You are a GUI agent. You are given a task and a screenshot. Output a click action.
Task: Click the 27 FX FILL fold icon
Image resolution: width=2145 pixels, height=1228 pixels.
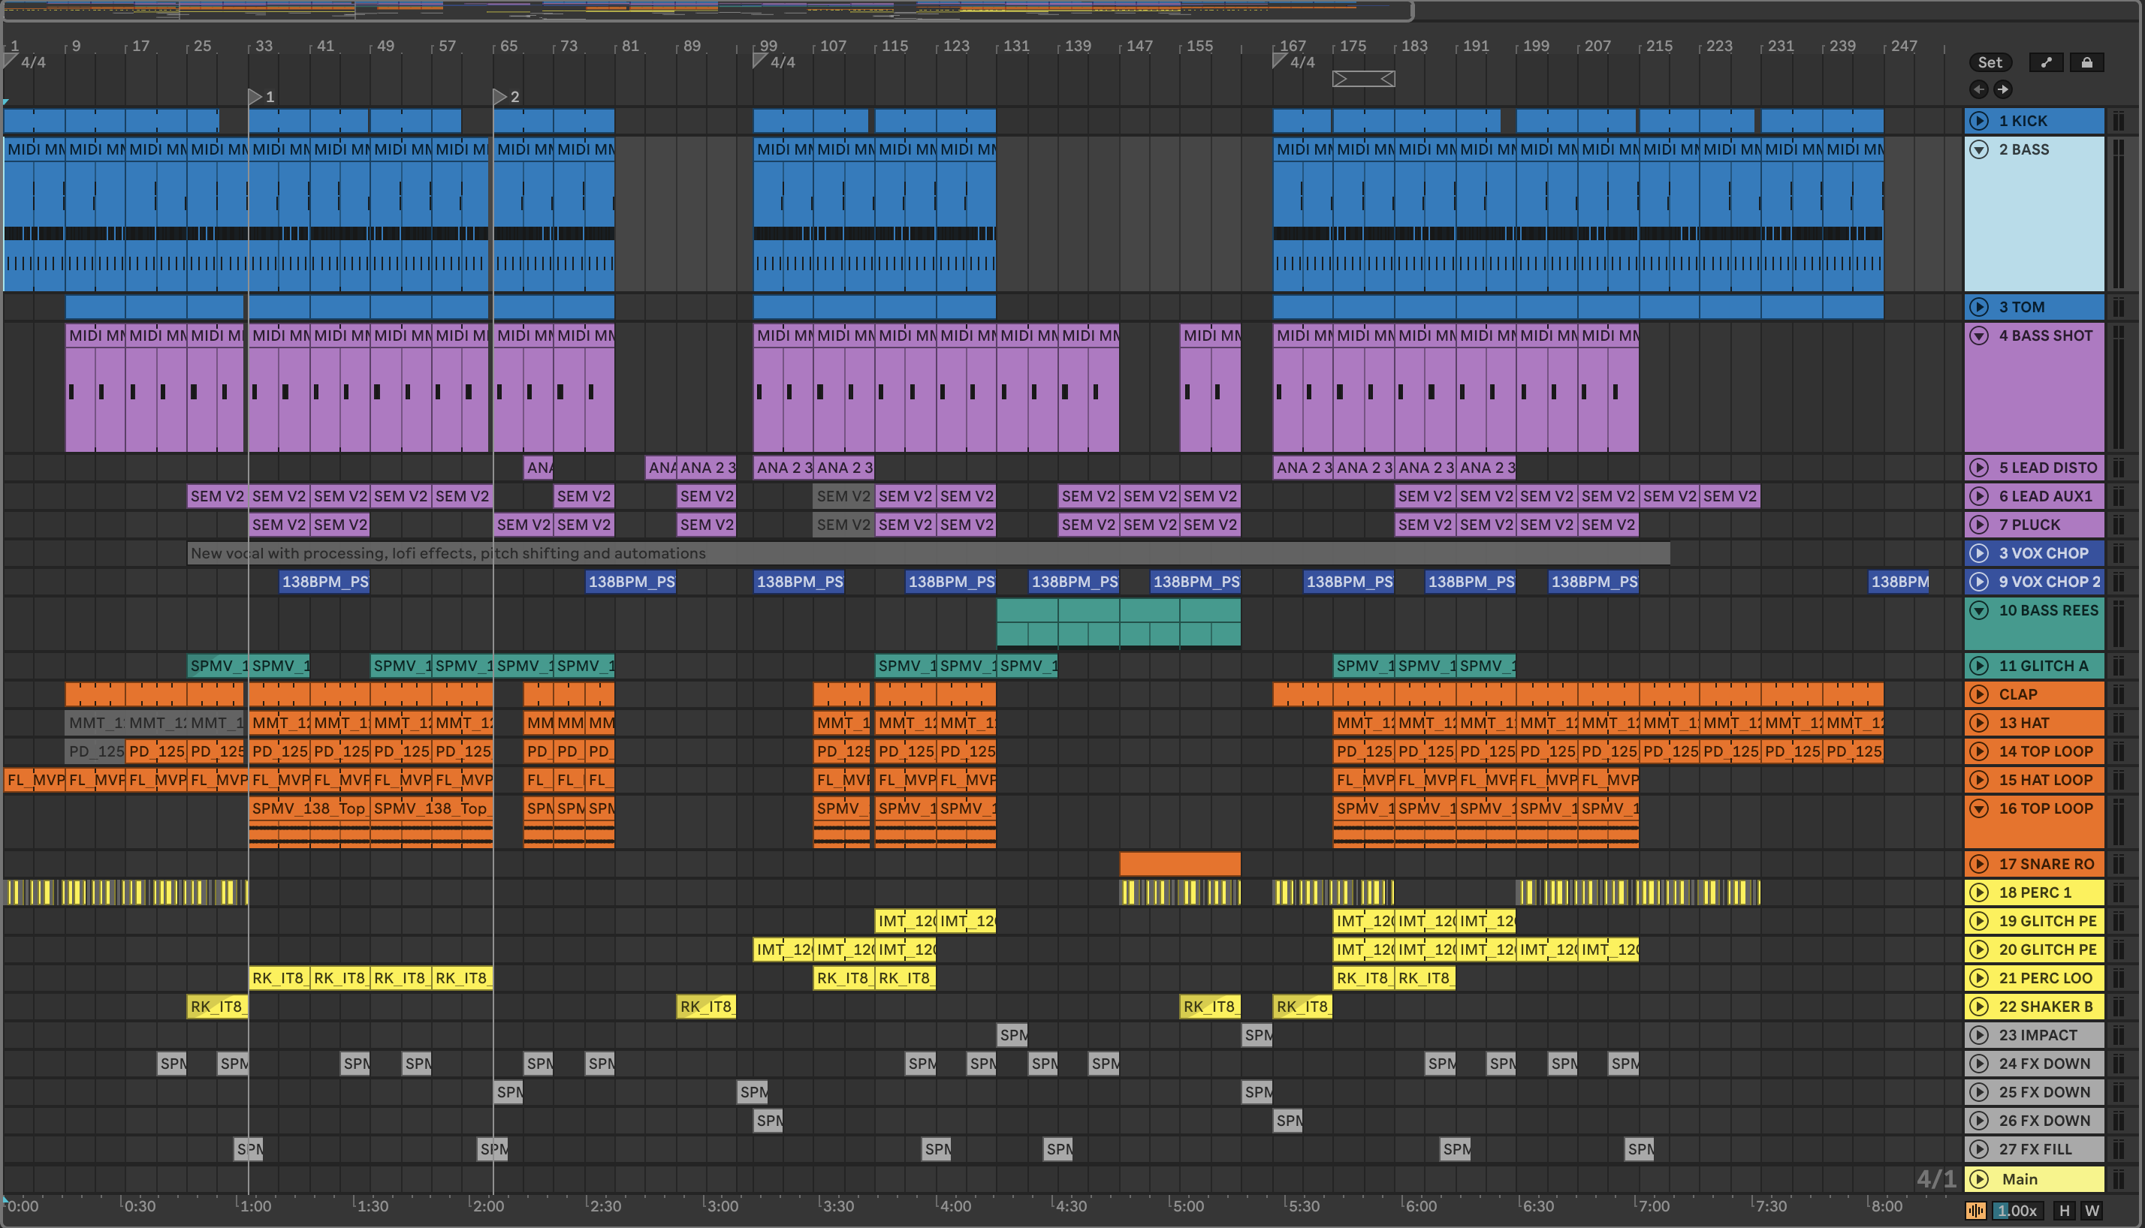click(x=1979, y=1148)
